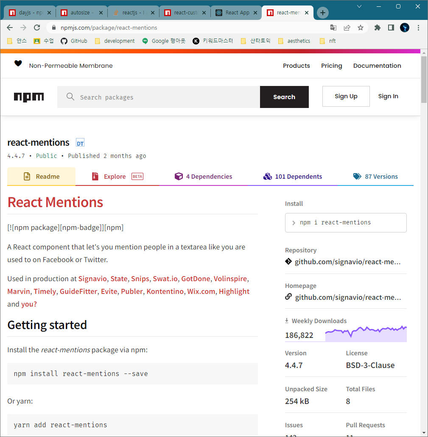Open the Chrome profile avatar
This screenshot has width=428, height=437.
pyautogui.click(x=405, y=28)
